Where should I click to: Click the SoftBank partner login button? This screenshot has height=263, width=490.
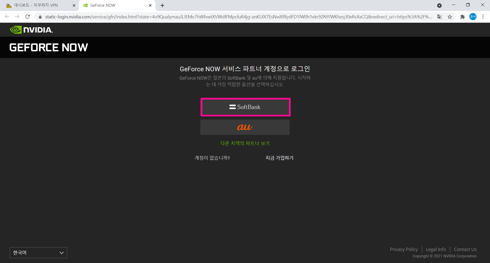coord(245,107)
